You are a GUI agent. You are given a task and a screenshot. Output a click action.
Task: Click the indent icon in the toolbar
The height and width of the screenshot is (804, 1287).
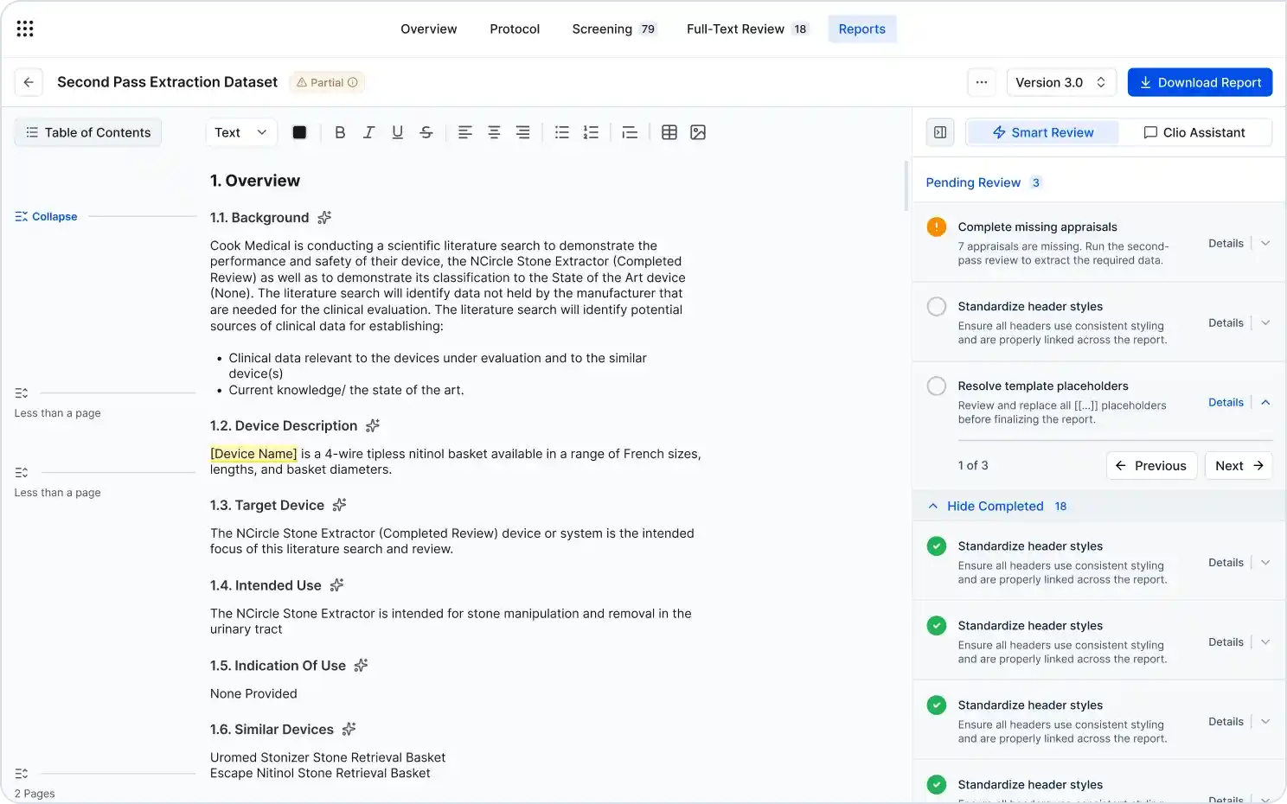(630, 132)
